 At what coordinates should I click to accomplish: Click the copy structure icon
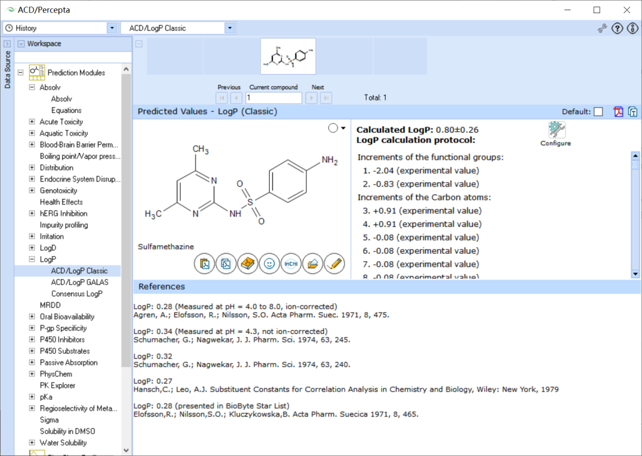(x=226, y=263)
